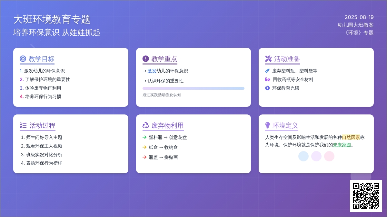Click the 教学目标 card heading

(37, 59)
